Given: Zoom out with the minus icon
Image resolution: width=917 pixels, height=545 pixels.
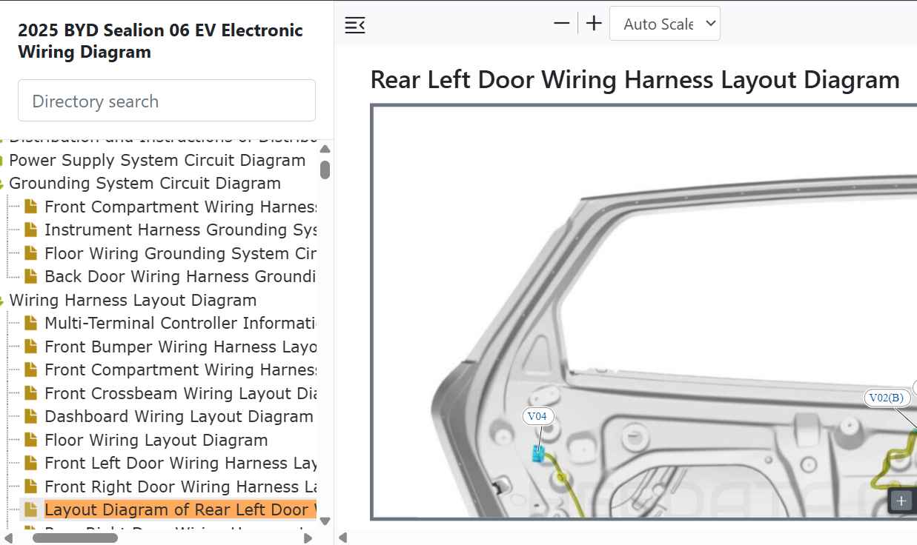Looking at the screenshot, I should coord(562,24).
